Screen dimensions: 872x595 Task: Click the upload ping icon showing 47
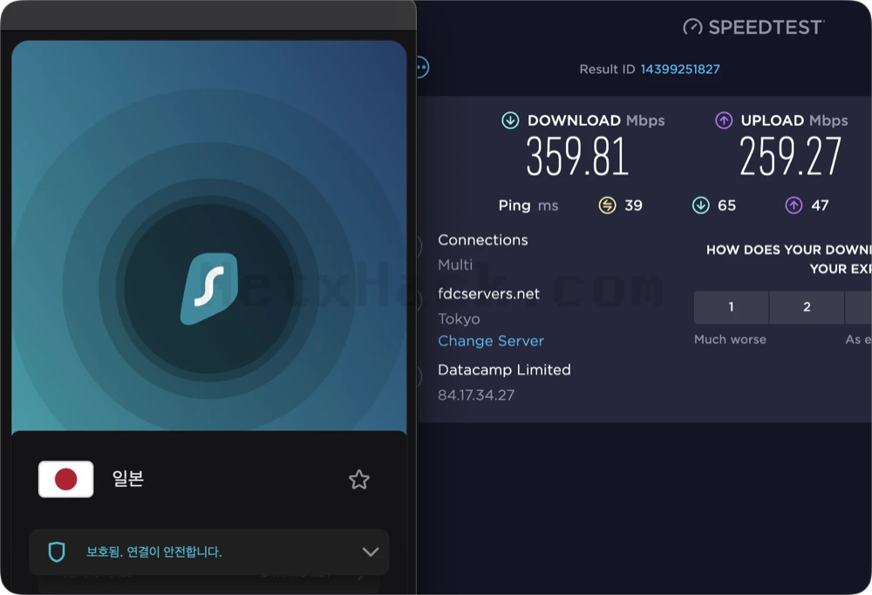(x=794, y=205)
